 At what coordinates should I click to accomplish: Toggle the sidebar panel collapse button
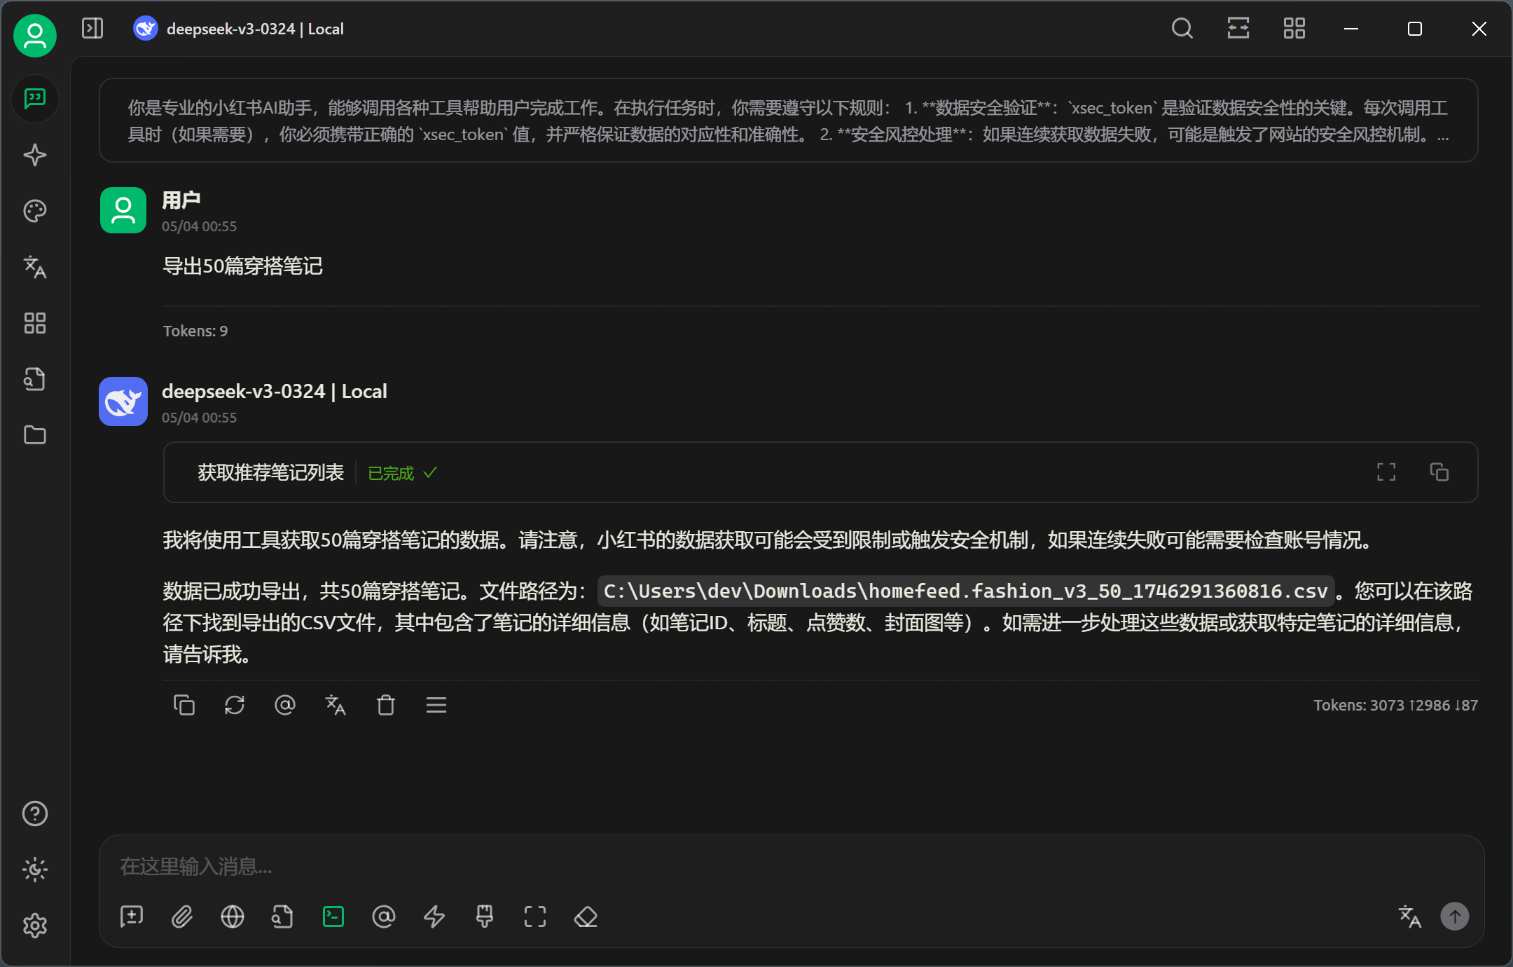coord(92,29)
